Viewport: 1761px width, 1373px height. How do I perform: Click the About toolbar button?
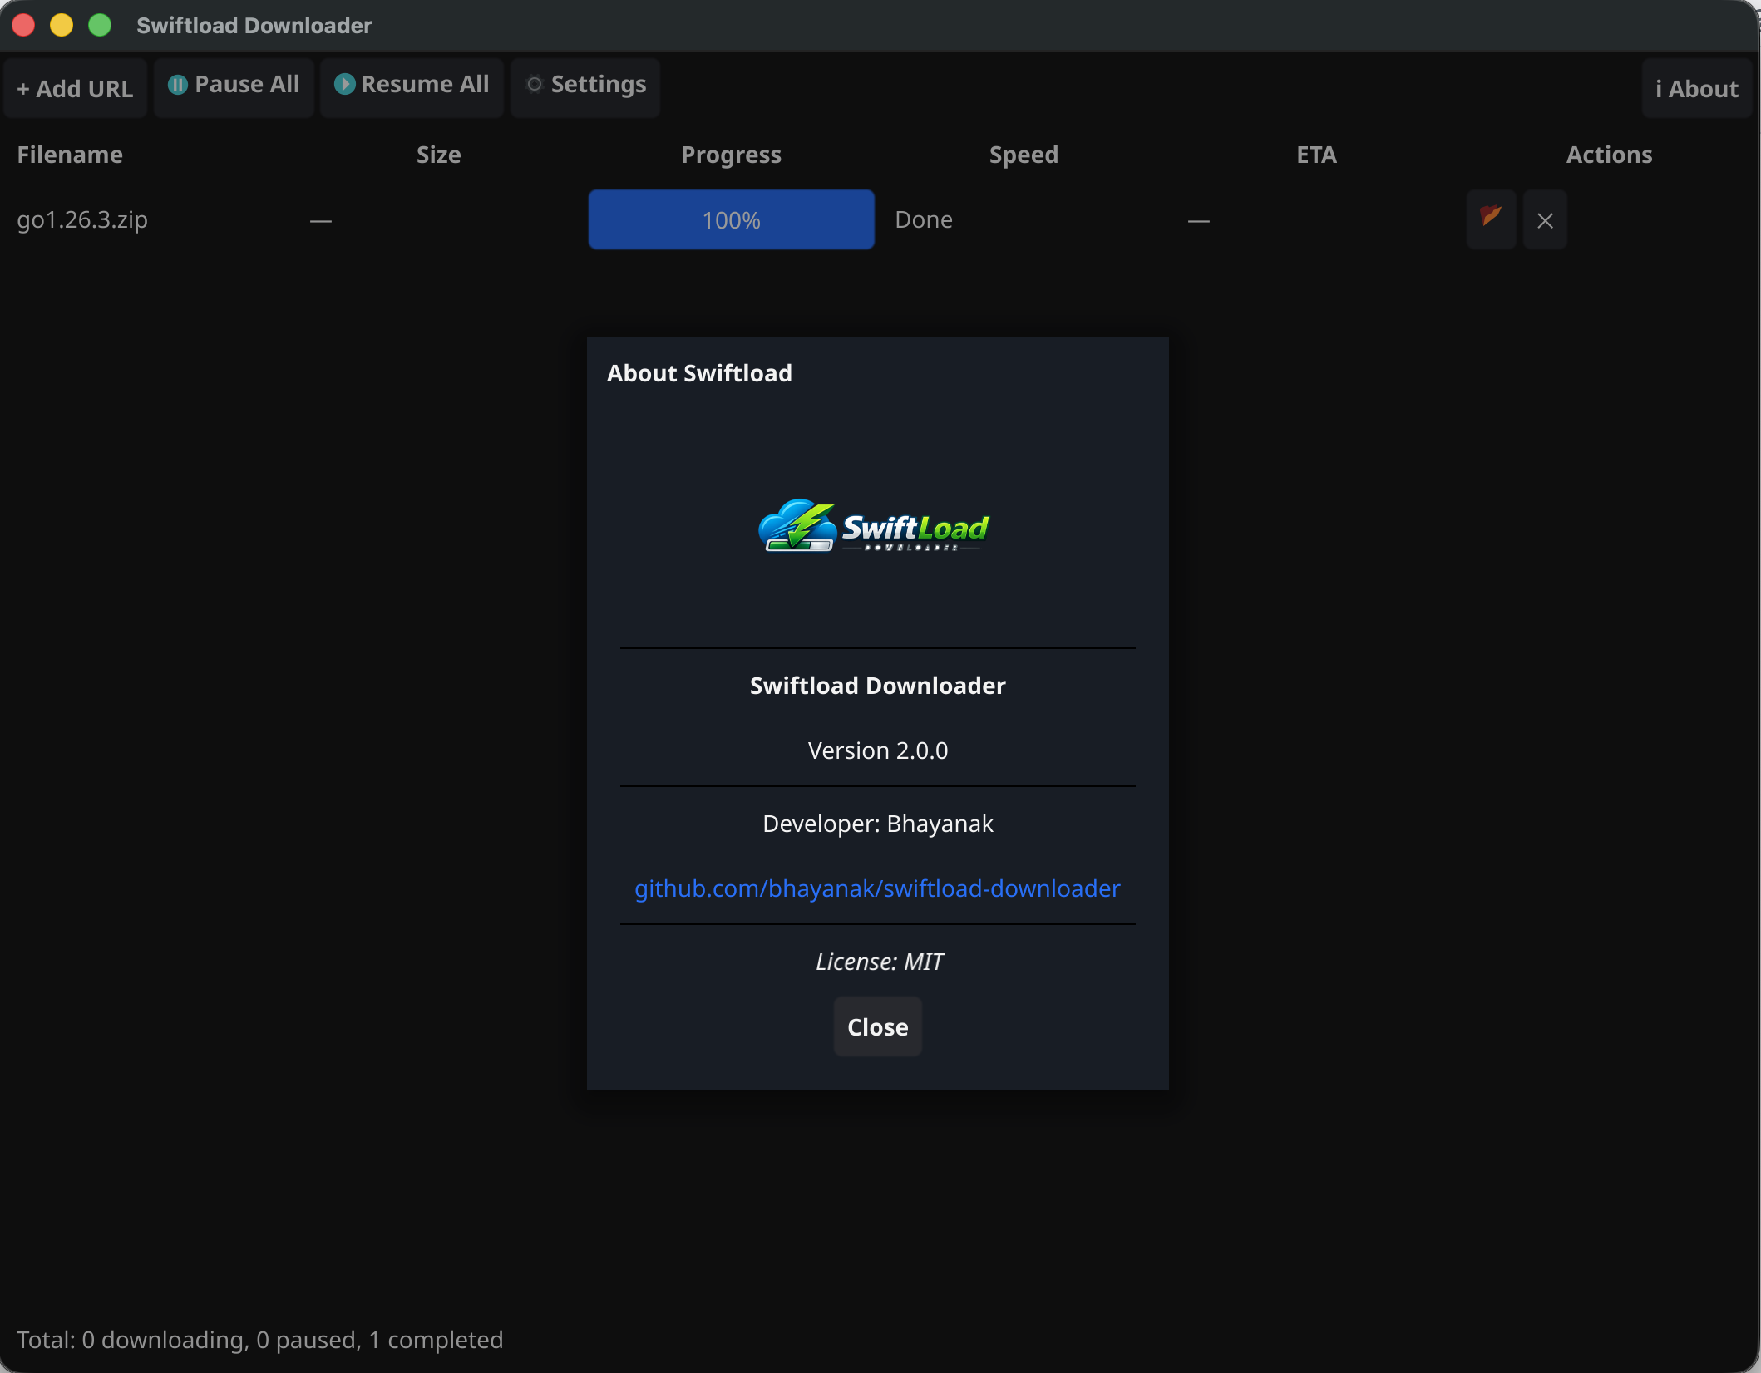(x=1696, y=88)
